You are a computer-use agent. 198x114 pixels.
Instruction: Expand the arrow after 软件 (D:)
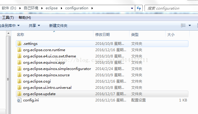coord(20,8)
